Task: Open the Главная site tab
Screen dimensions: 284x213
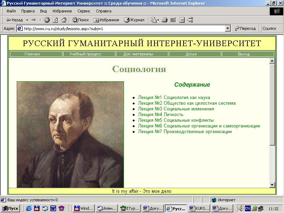Action: click(x=36, y=54)
